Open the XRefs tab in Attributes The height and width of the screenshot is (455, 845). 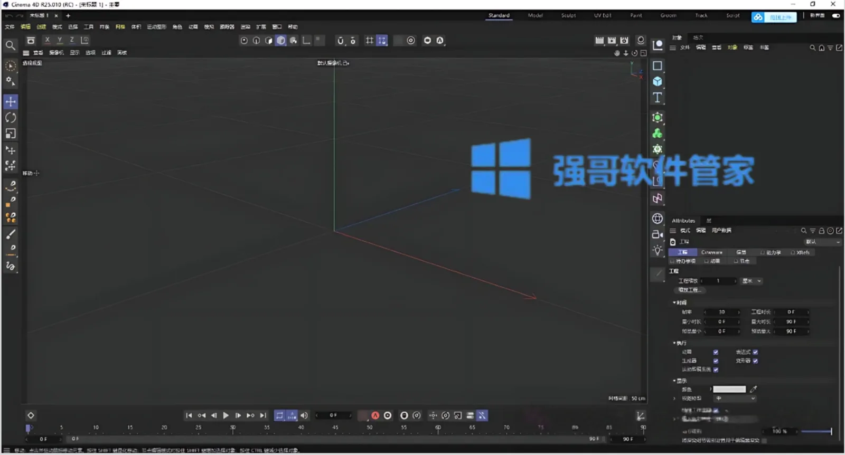[801, 252]
